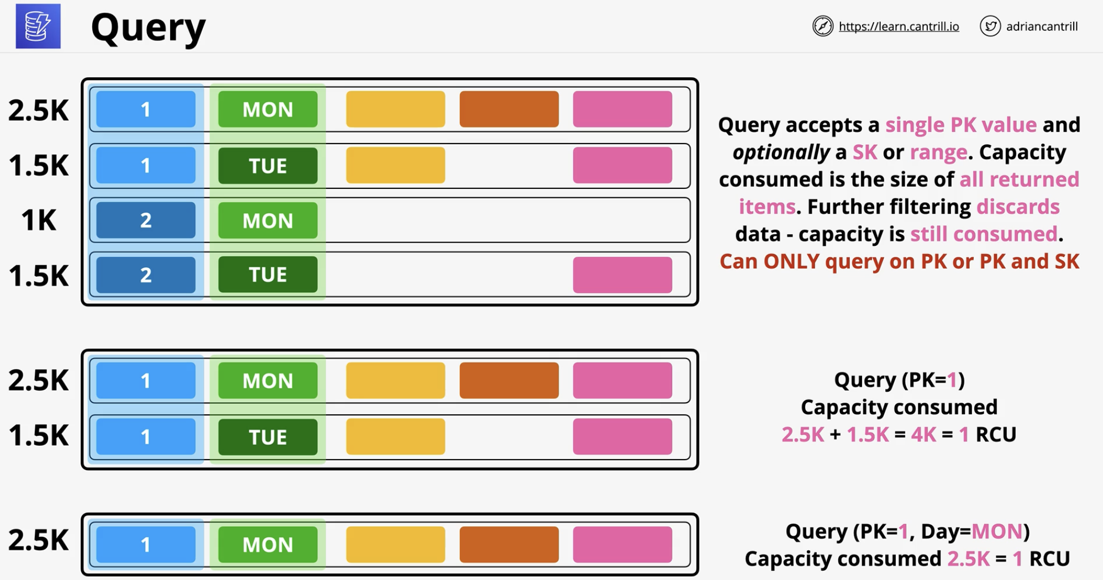Viewport: 1103px width, 580px height.
Task: Click the dark blue 2 key in the 1K row
Action: coord(146,220)
